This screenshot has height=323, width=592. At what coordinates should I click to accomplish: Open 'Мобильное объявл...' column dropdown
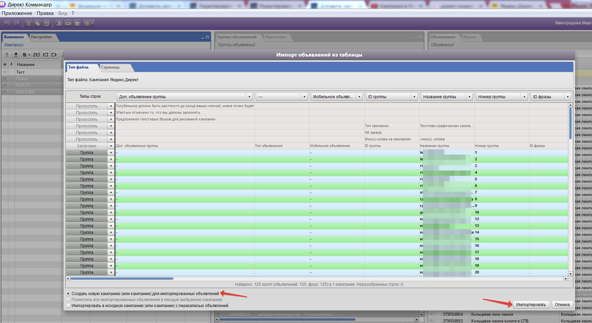(359, 97)
